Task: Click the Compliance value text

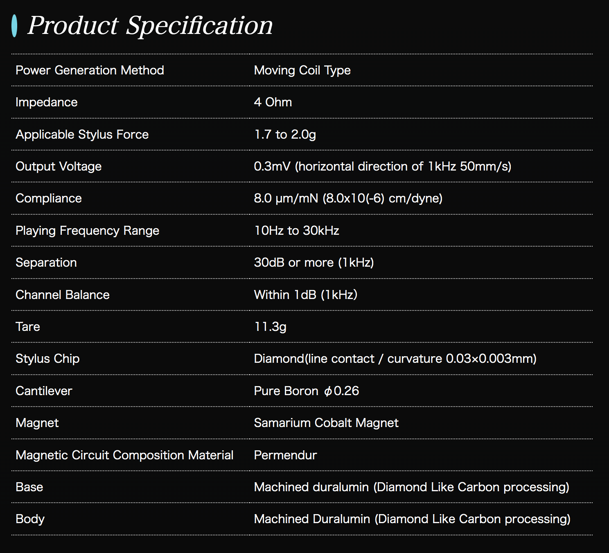Action: (x=348, y=198)
